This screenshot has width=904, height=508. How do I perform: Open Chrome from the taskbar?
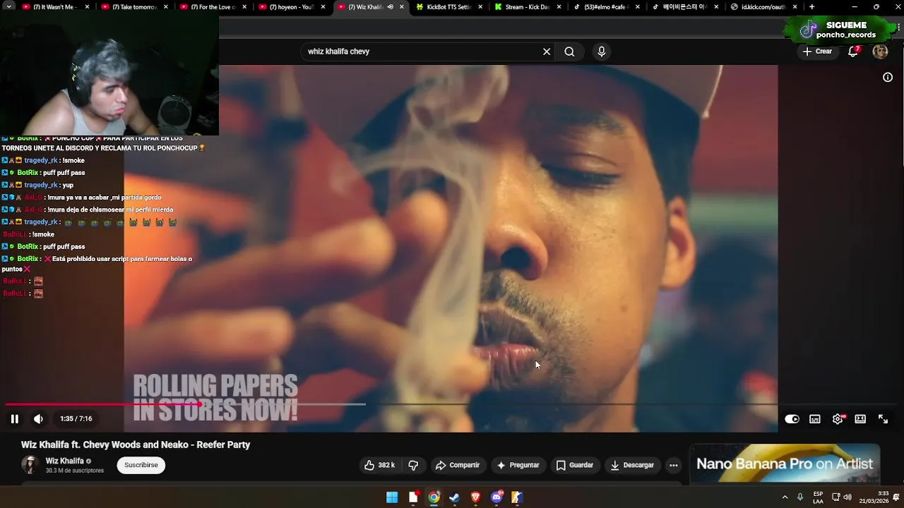pyautogui.click(x=434, y=497)
